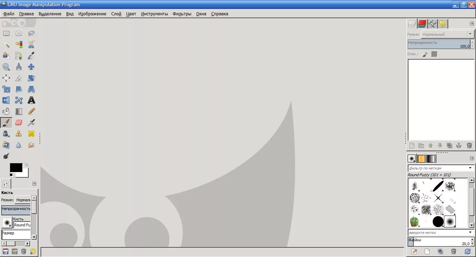Select the Measure compass tool
Viewport: 476px width, 257px height.
19,67
